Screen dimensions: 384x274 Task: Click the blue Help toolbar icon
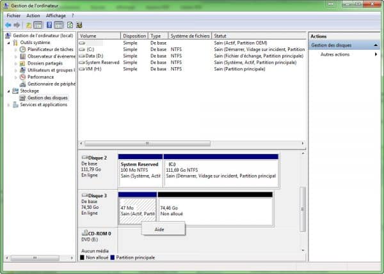[x=49, y=24]
